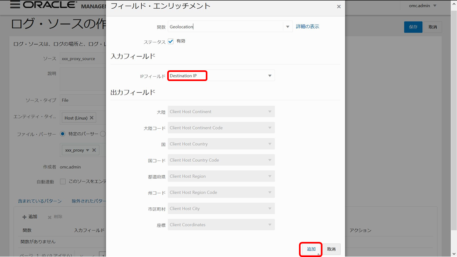Remove the xxx_proxy parser tag
The image size is (457, 257).
tap(94, 150)
